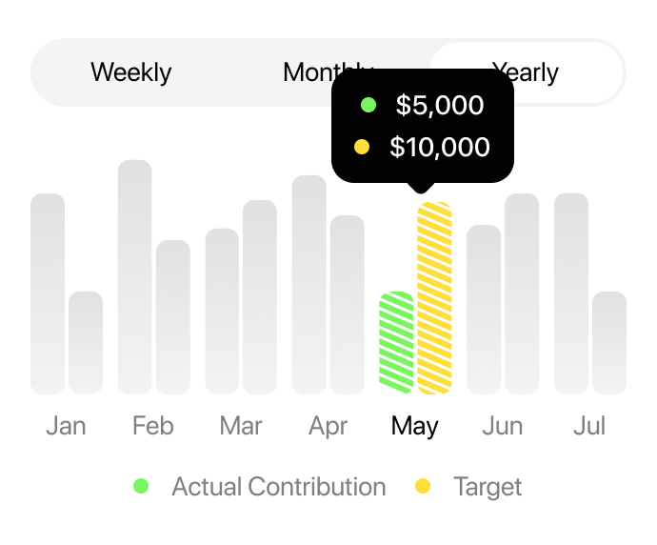The image size is (657, 545).
Task: Choose the Mar axis label
Action: pyautogui.click(x=241, y=426)
